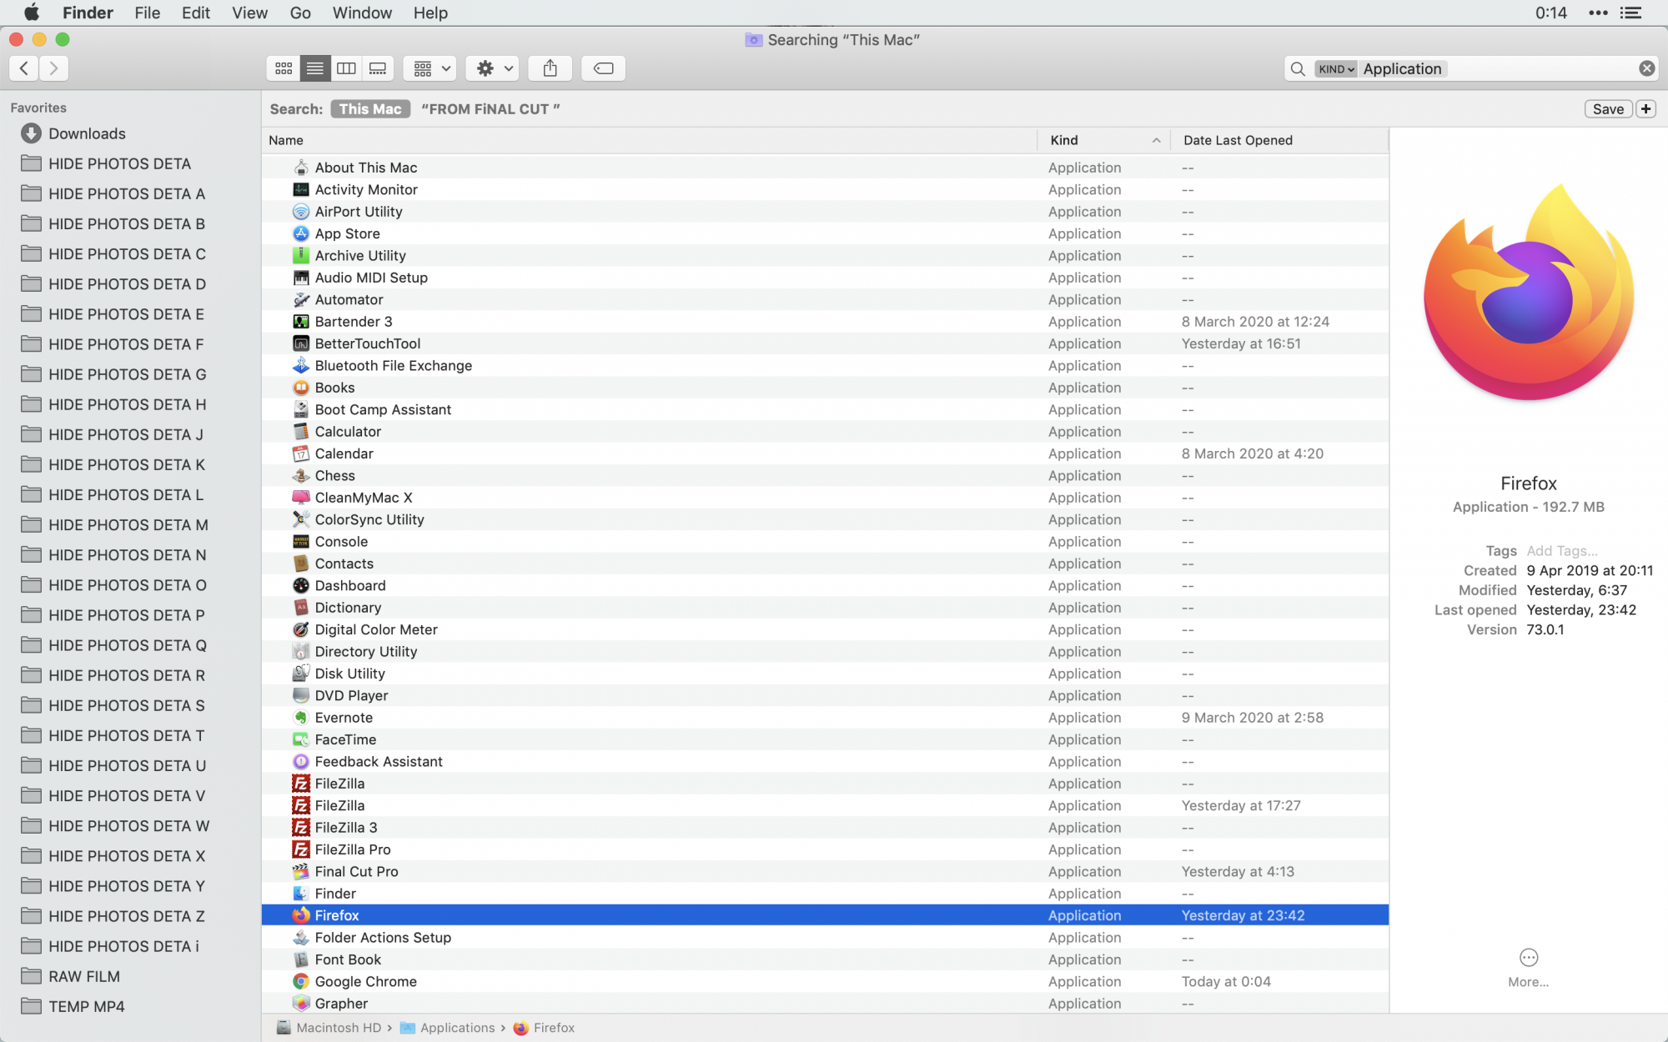
Task: Click the Save search button
Action: click(1608, 109)
